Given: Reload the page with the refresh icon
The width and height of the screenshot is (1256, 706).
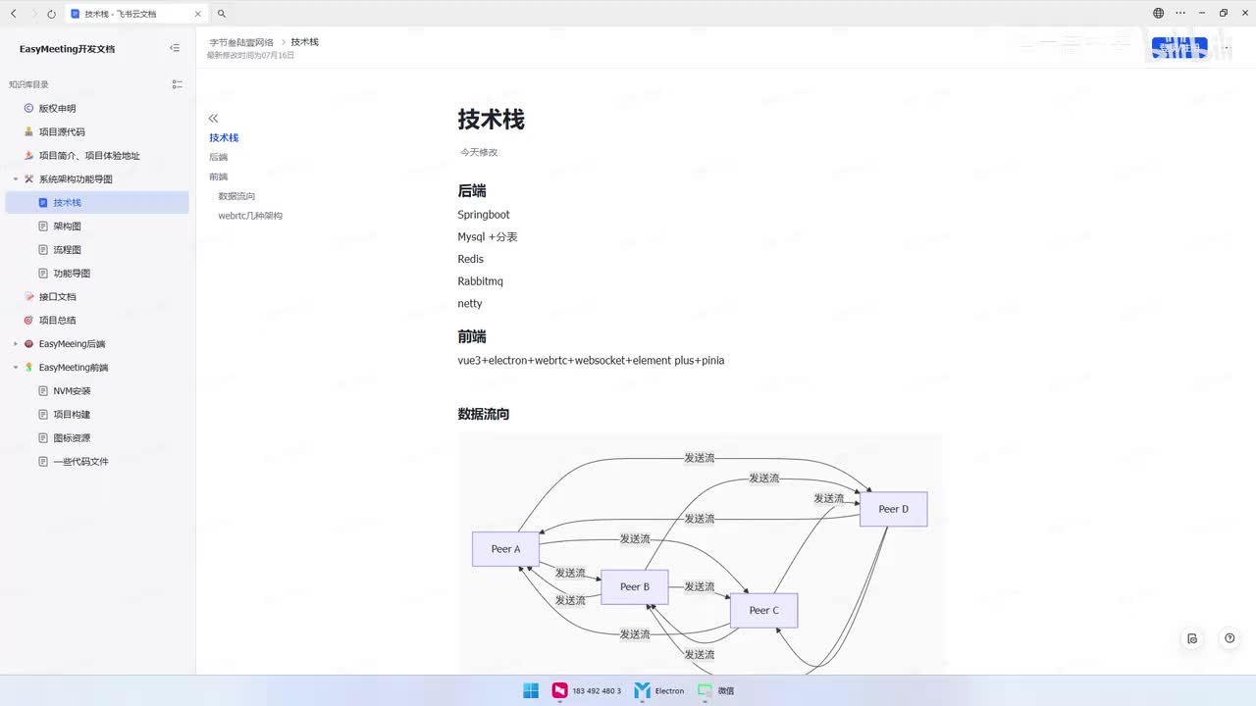Looking at the screenshot, I should tap(51, 14).
